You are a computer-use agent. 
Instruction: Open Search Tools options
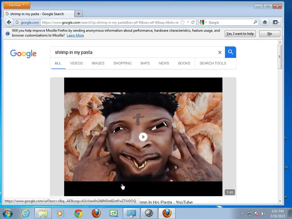[x=213, y=63]
